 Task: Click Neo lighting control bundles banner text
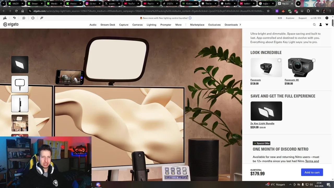click(165, 18)
